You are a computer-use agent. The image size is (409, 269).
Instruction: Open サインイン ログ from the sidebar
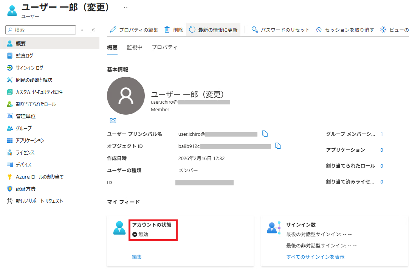pos(29,68)
